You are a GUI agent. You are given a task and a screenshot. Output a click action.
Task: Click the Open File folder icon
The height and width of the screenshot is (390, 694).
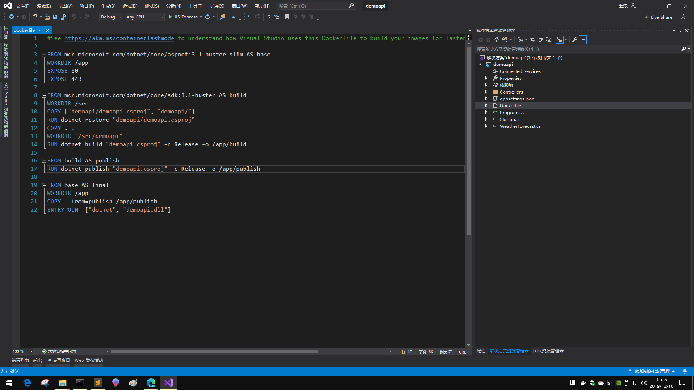click(x=47, y=17)
